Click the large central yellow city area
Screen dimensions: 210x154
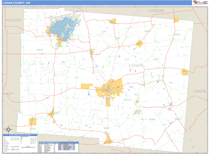coord(111,89)
